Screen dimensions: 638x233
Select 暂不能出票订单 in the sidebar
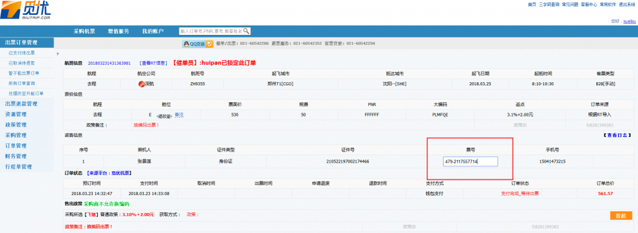click(x=24, y=73)
